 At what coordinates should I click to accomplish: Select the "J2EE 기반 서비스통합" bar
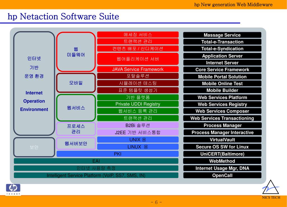[x=138, y=132]
